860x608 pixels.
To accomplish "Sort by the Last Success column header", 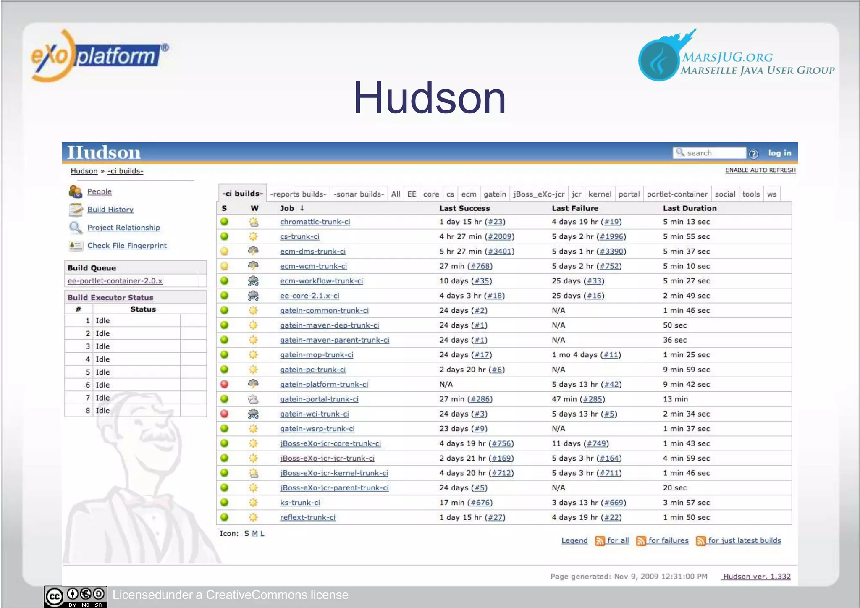I will pos(464,208).
